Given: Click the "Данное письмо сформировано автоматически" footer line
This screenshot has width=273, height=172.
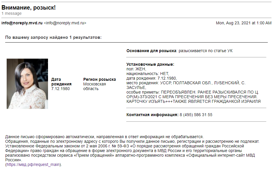Looking at the screenshot, I should click(x=104, y=137).
